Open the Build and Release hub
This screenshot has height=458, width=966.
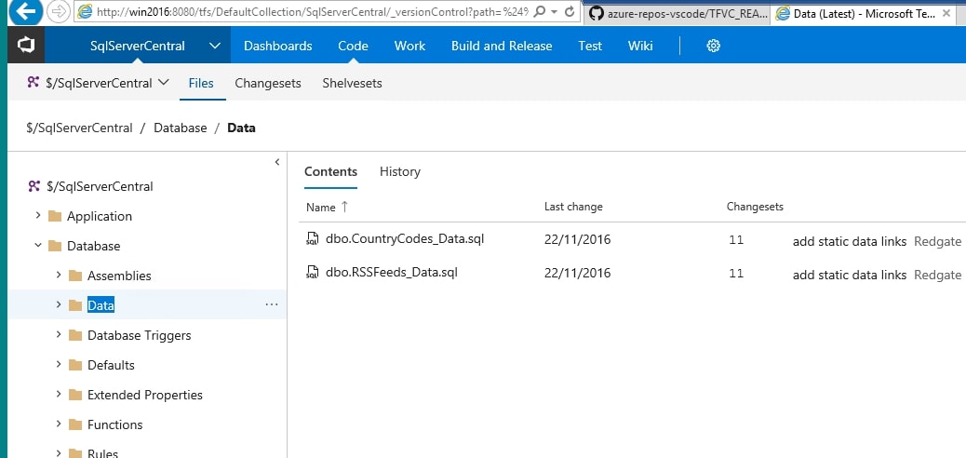502,46
